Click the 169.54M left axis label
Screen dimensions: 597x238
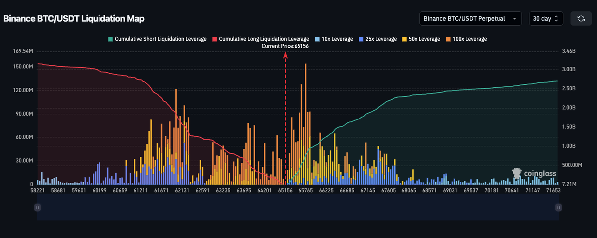tap(24, 51)
